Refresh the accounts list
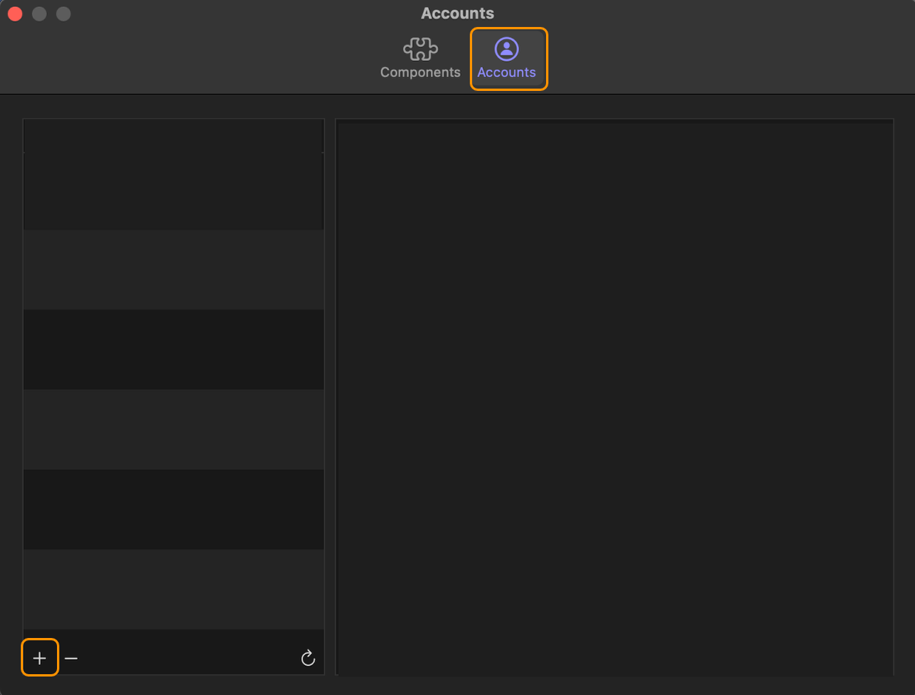The width and height of the screenshot is (915, 695). pos(308,658)
